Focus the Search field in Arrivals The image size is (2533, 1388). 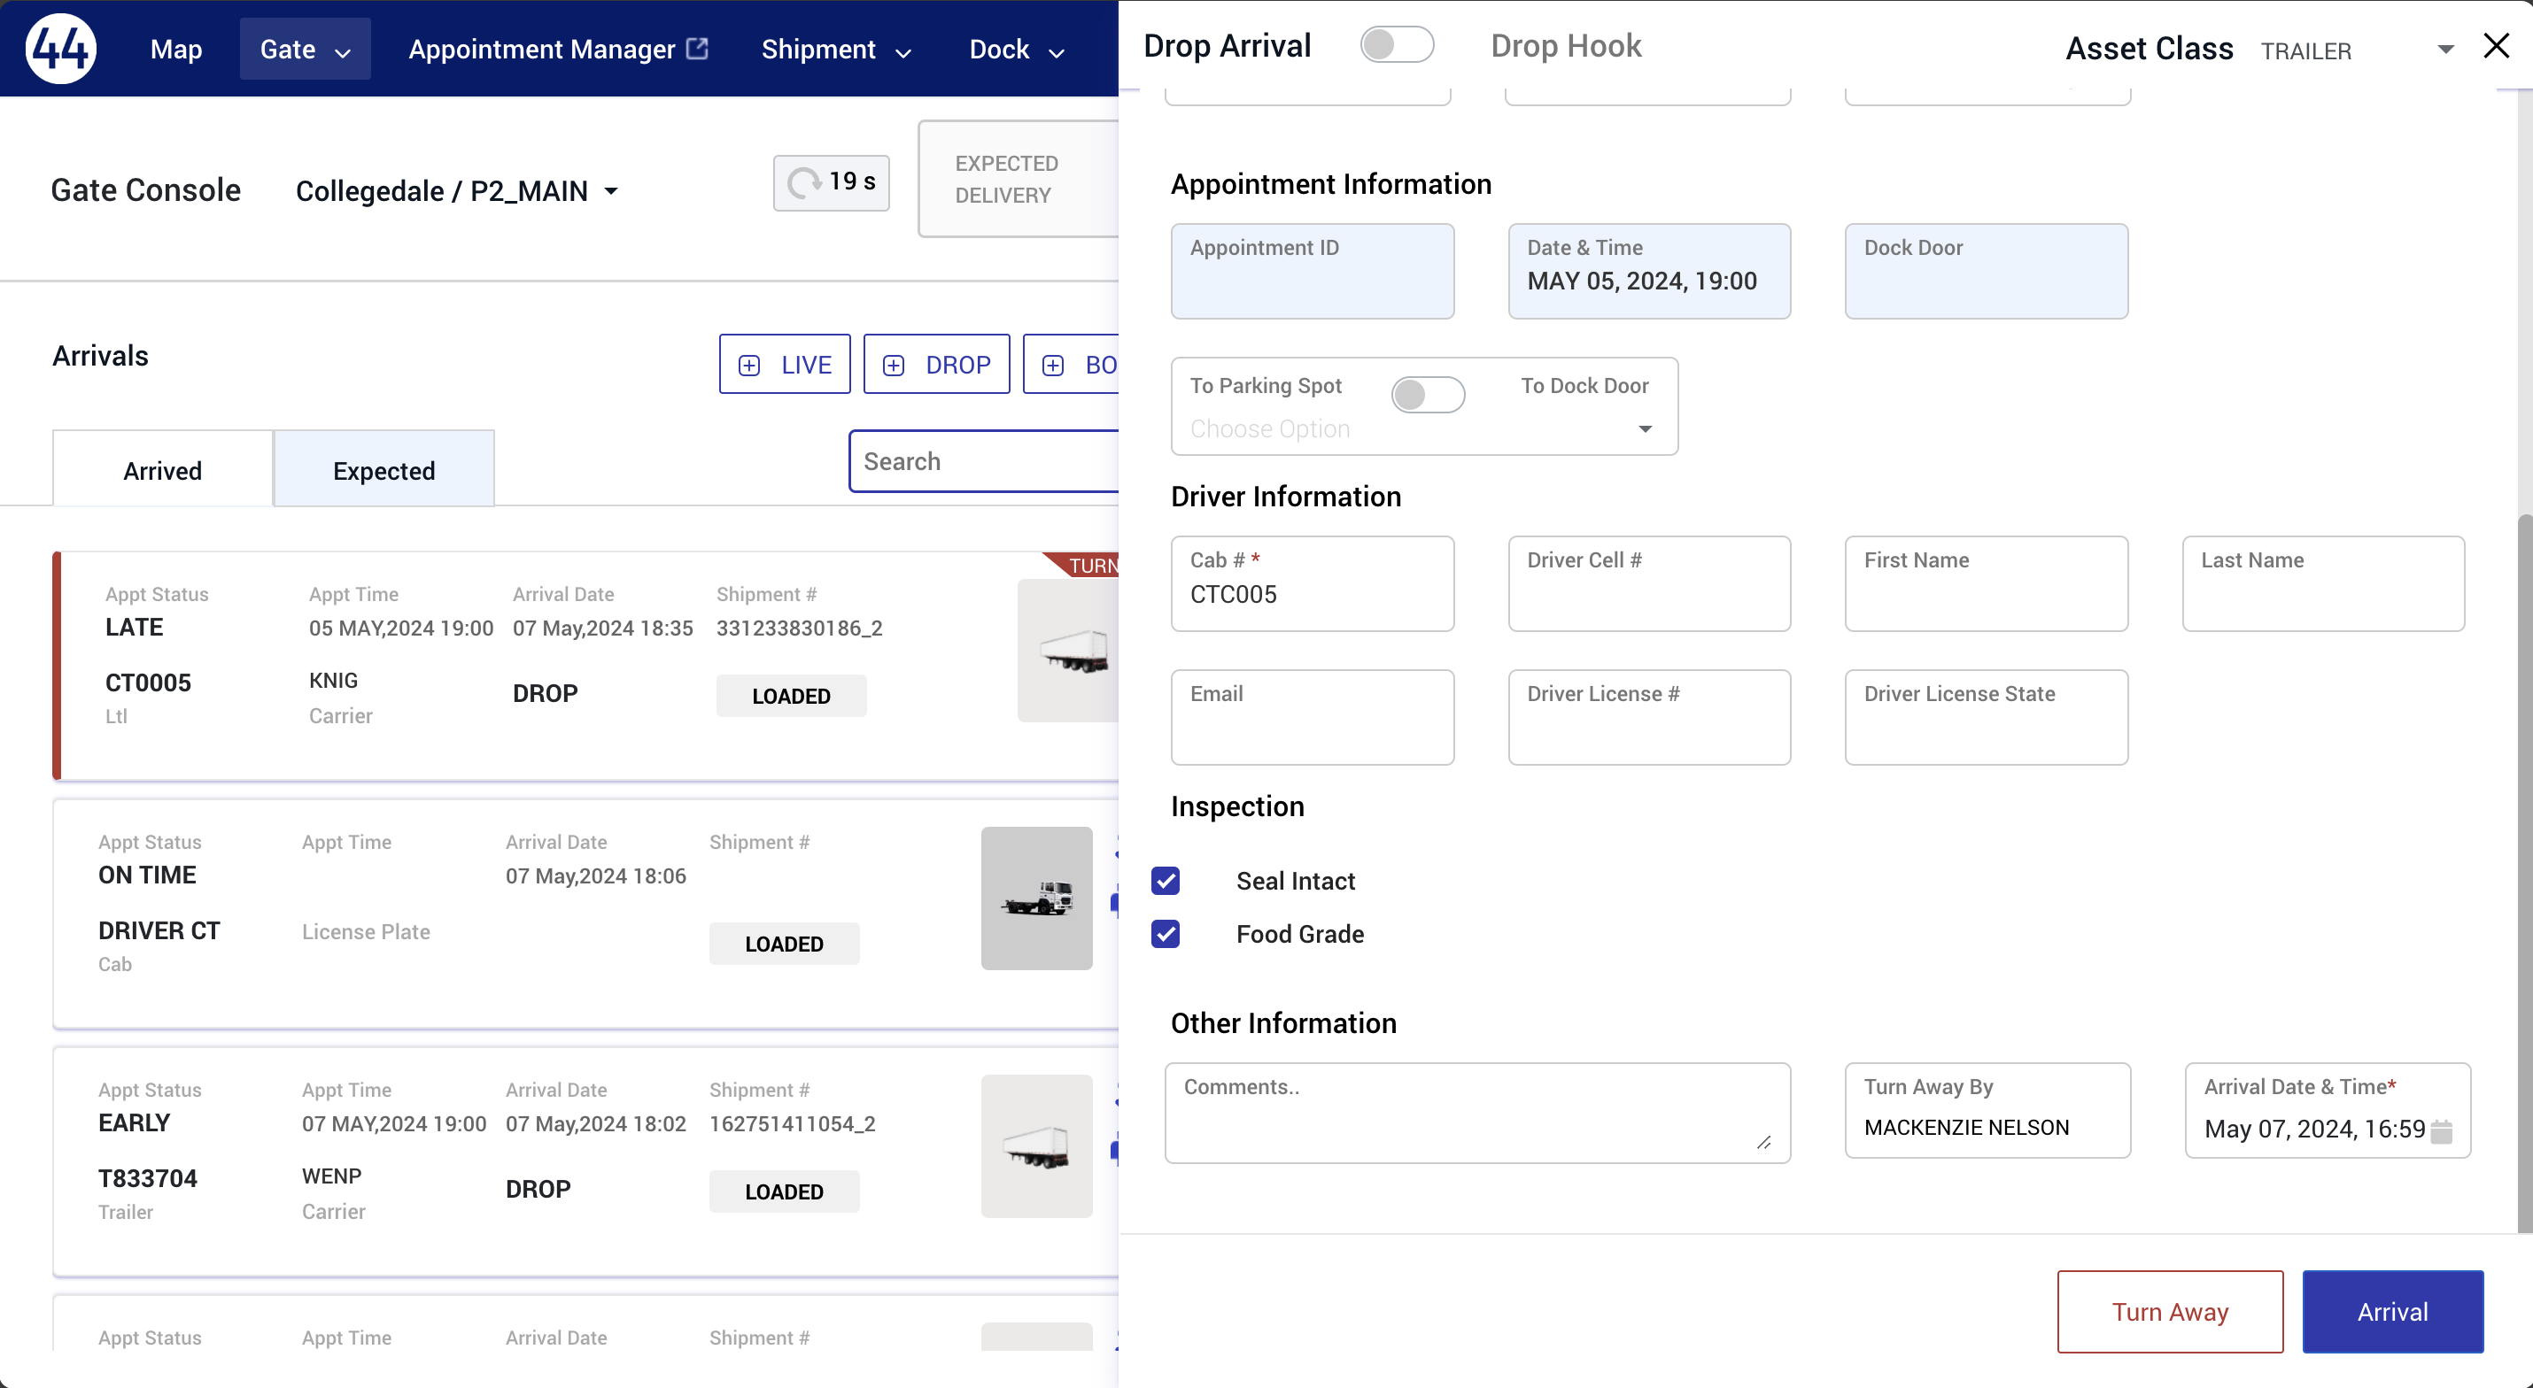[984, 461]
